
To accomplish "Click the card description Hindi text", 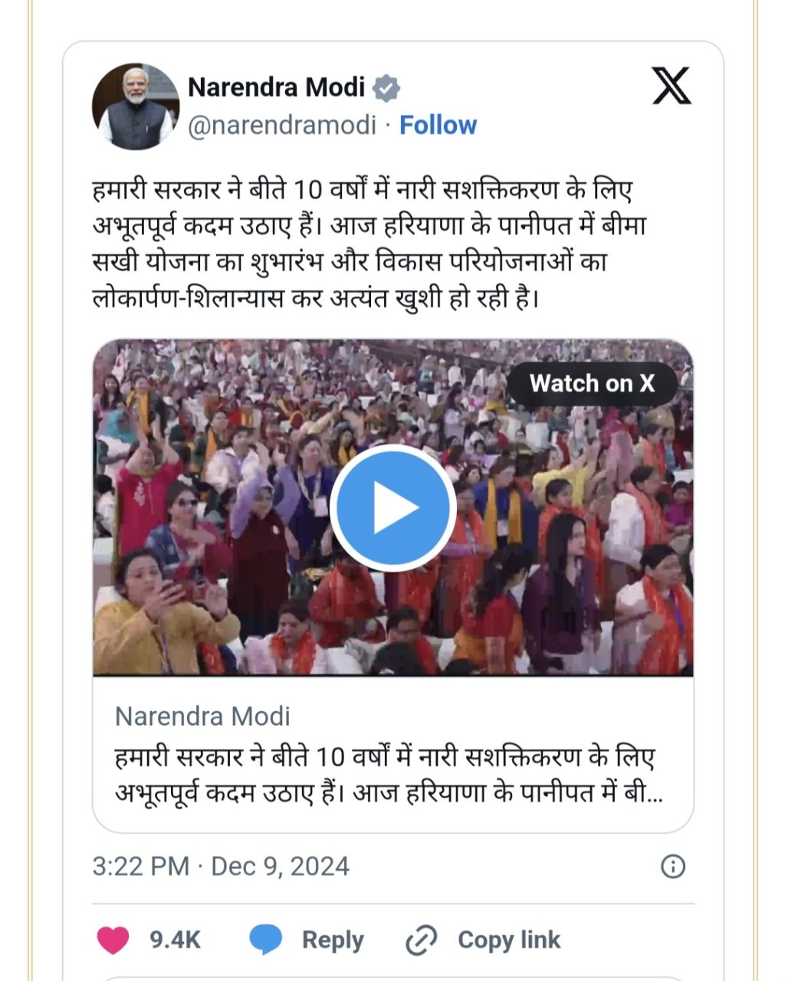I will click(x=389, y=775).
